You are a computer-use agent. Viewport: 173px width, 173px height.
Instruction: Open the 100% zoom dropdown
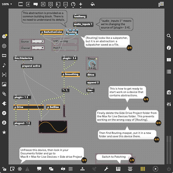click(7, 4)
